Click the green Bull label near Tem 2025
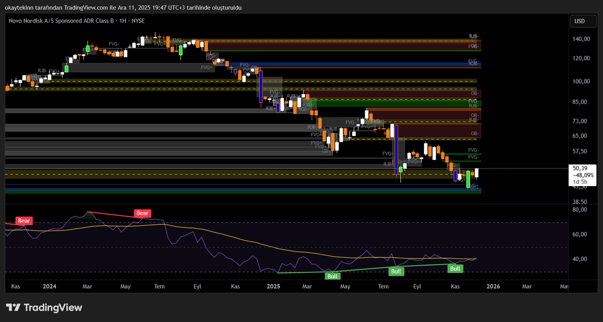603x322 pixels. (396, 272)
